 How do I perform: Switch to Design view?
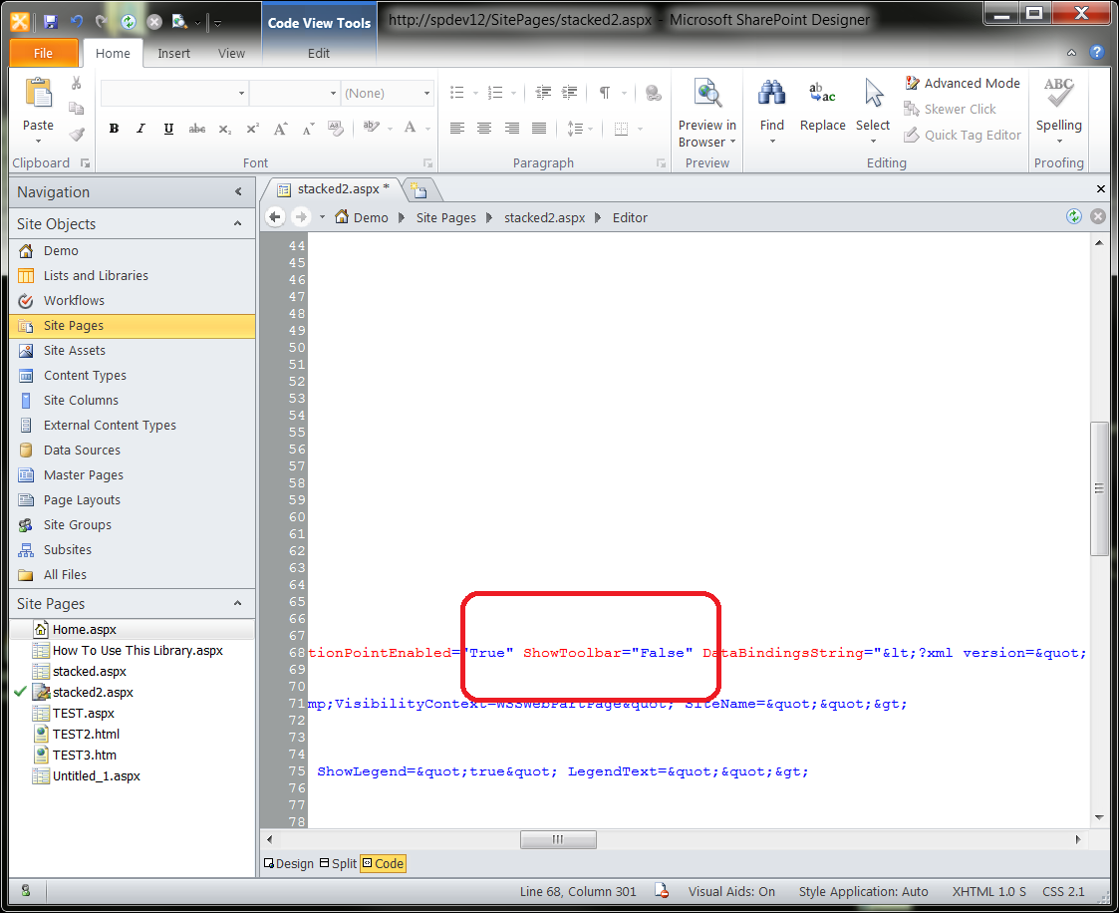[x=288, y=864]
